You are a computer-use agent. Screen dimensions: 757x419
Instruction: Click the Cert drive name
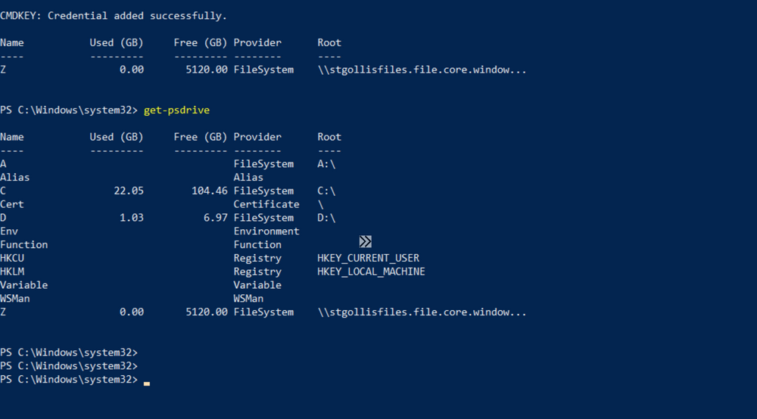12,204
